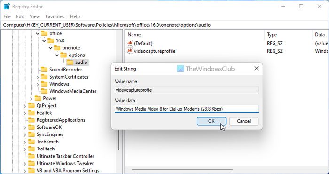The height and width of the screenshot is (174, 329).
Task: Click the Realtek folder icon
Action: coord(31,113)
